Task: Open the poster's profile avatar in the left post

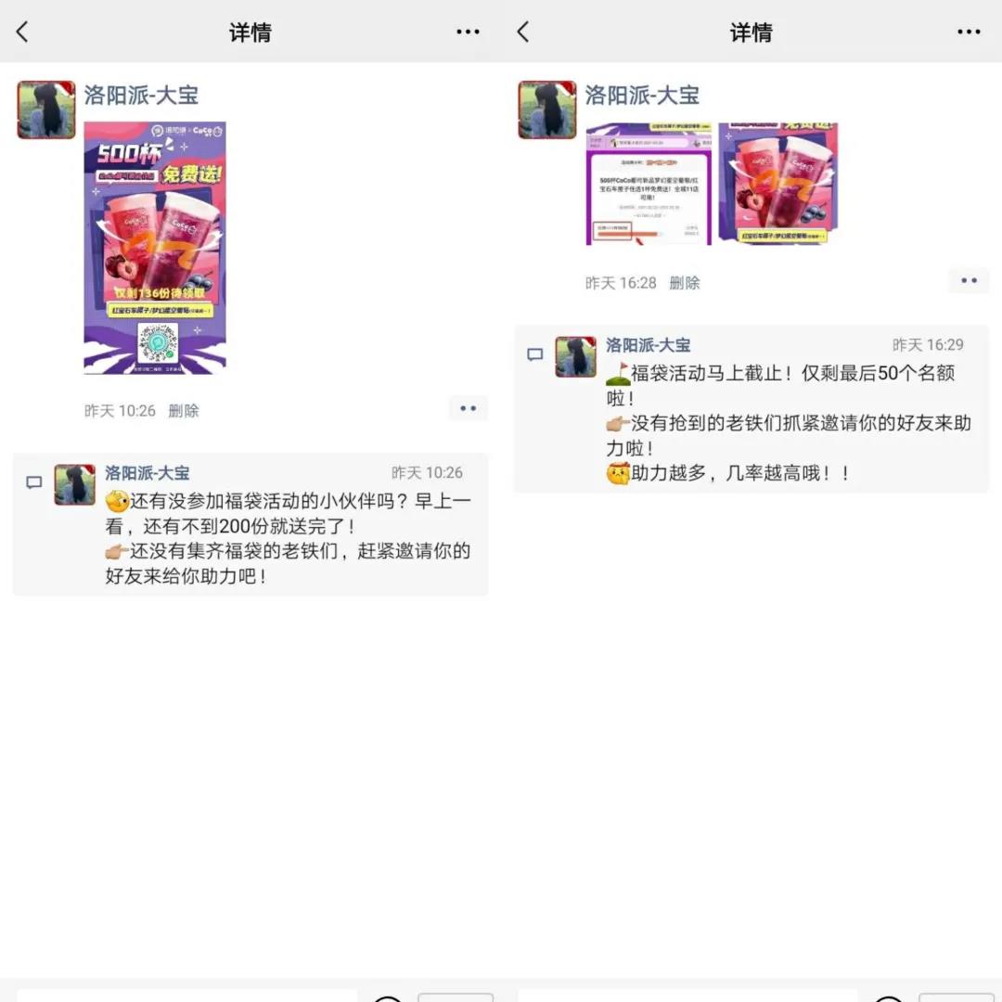Action: click(x=46, y=109)
